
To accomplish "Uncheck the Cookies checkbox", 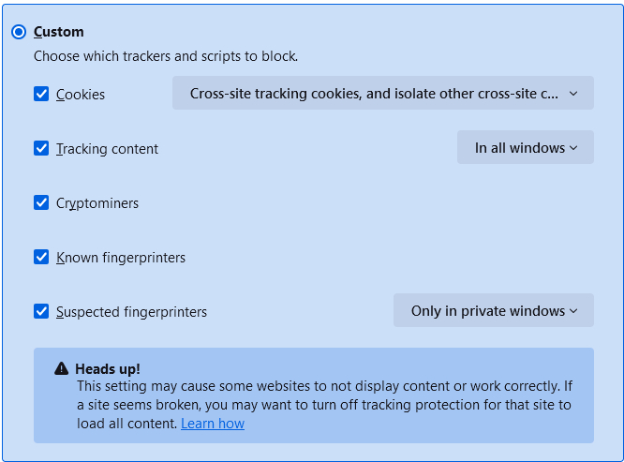I will tap(41, 94).
